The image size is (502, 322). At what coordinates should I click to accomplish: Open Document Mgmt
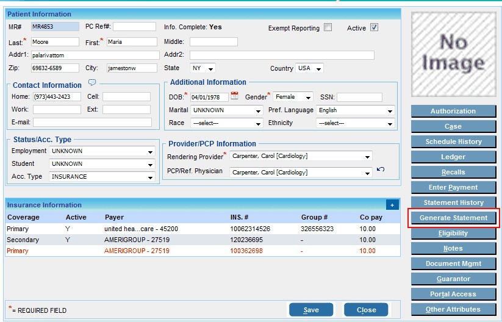(453, 263)
